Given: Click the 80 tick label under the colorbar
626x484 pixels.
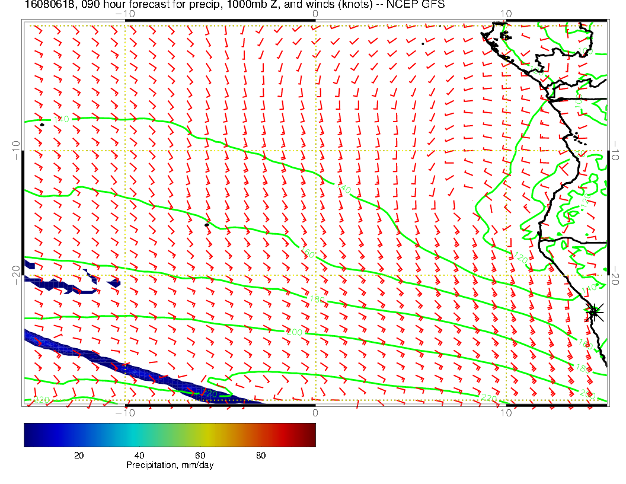Looking at the screenshot, I should pos(260,455).
